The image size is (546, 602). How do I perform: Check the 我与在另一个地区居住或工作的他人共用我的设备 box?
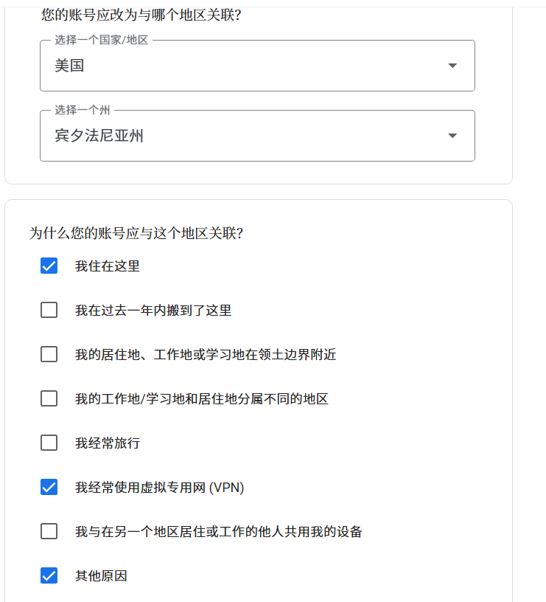click(x=49, y=531)
